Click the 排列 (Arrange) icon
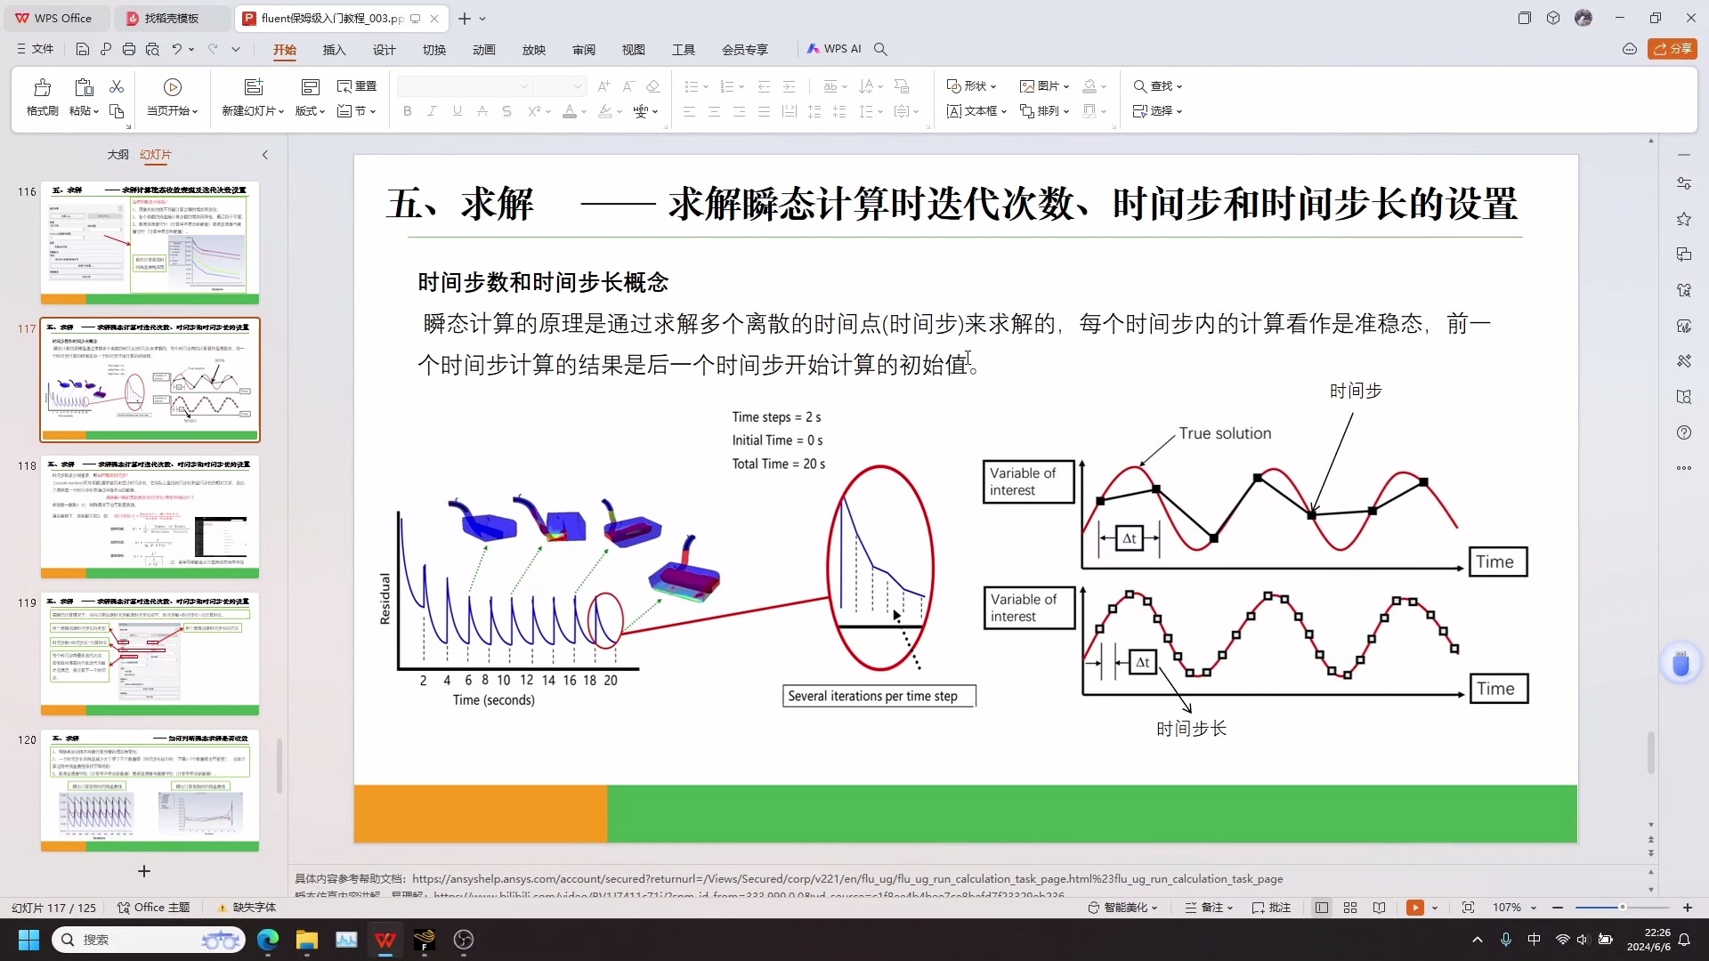The image size is (1709, 961). pos(1043,111)
